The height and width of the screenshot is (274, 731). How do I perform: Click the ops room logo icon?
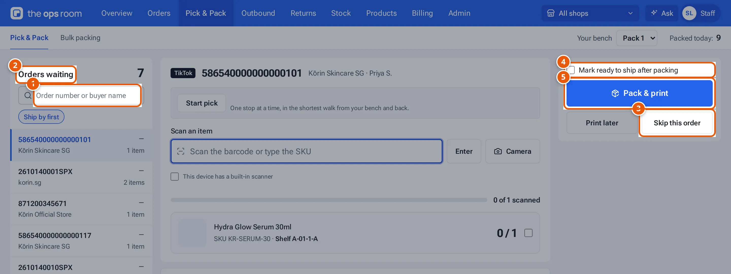point(17,13)
